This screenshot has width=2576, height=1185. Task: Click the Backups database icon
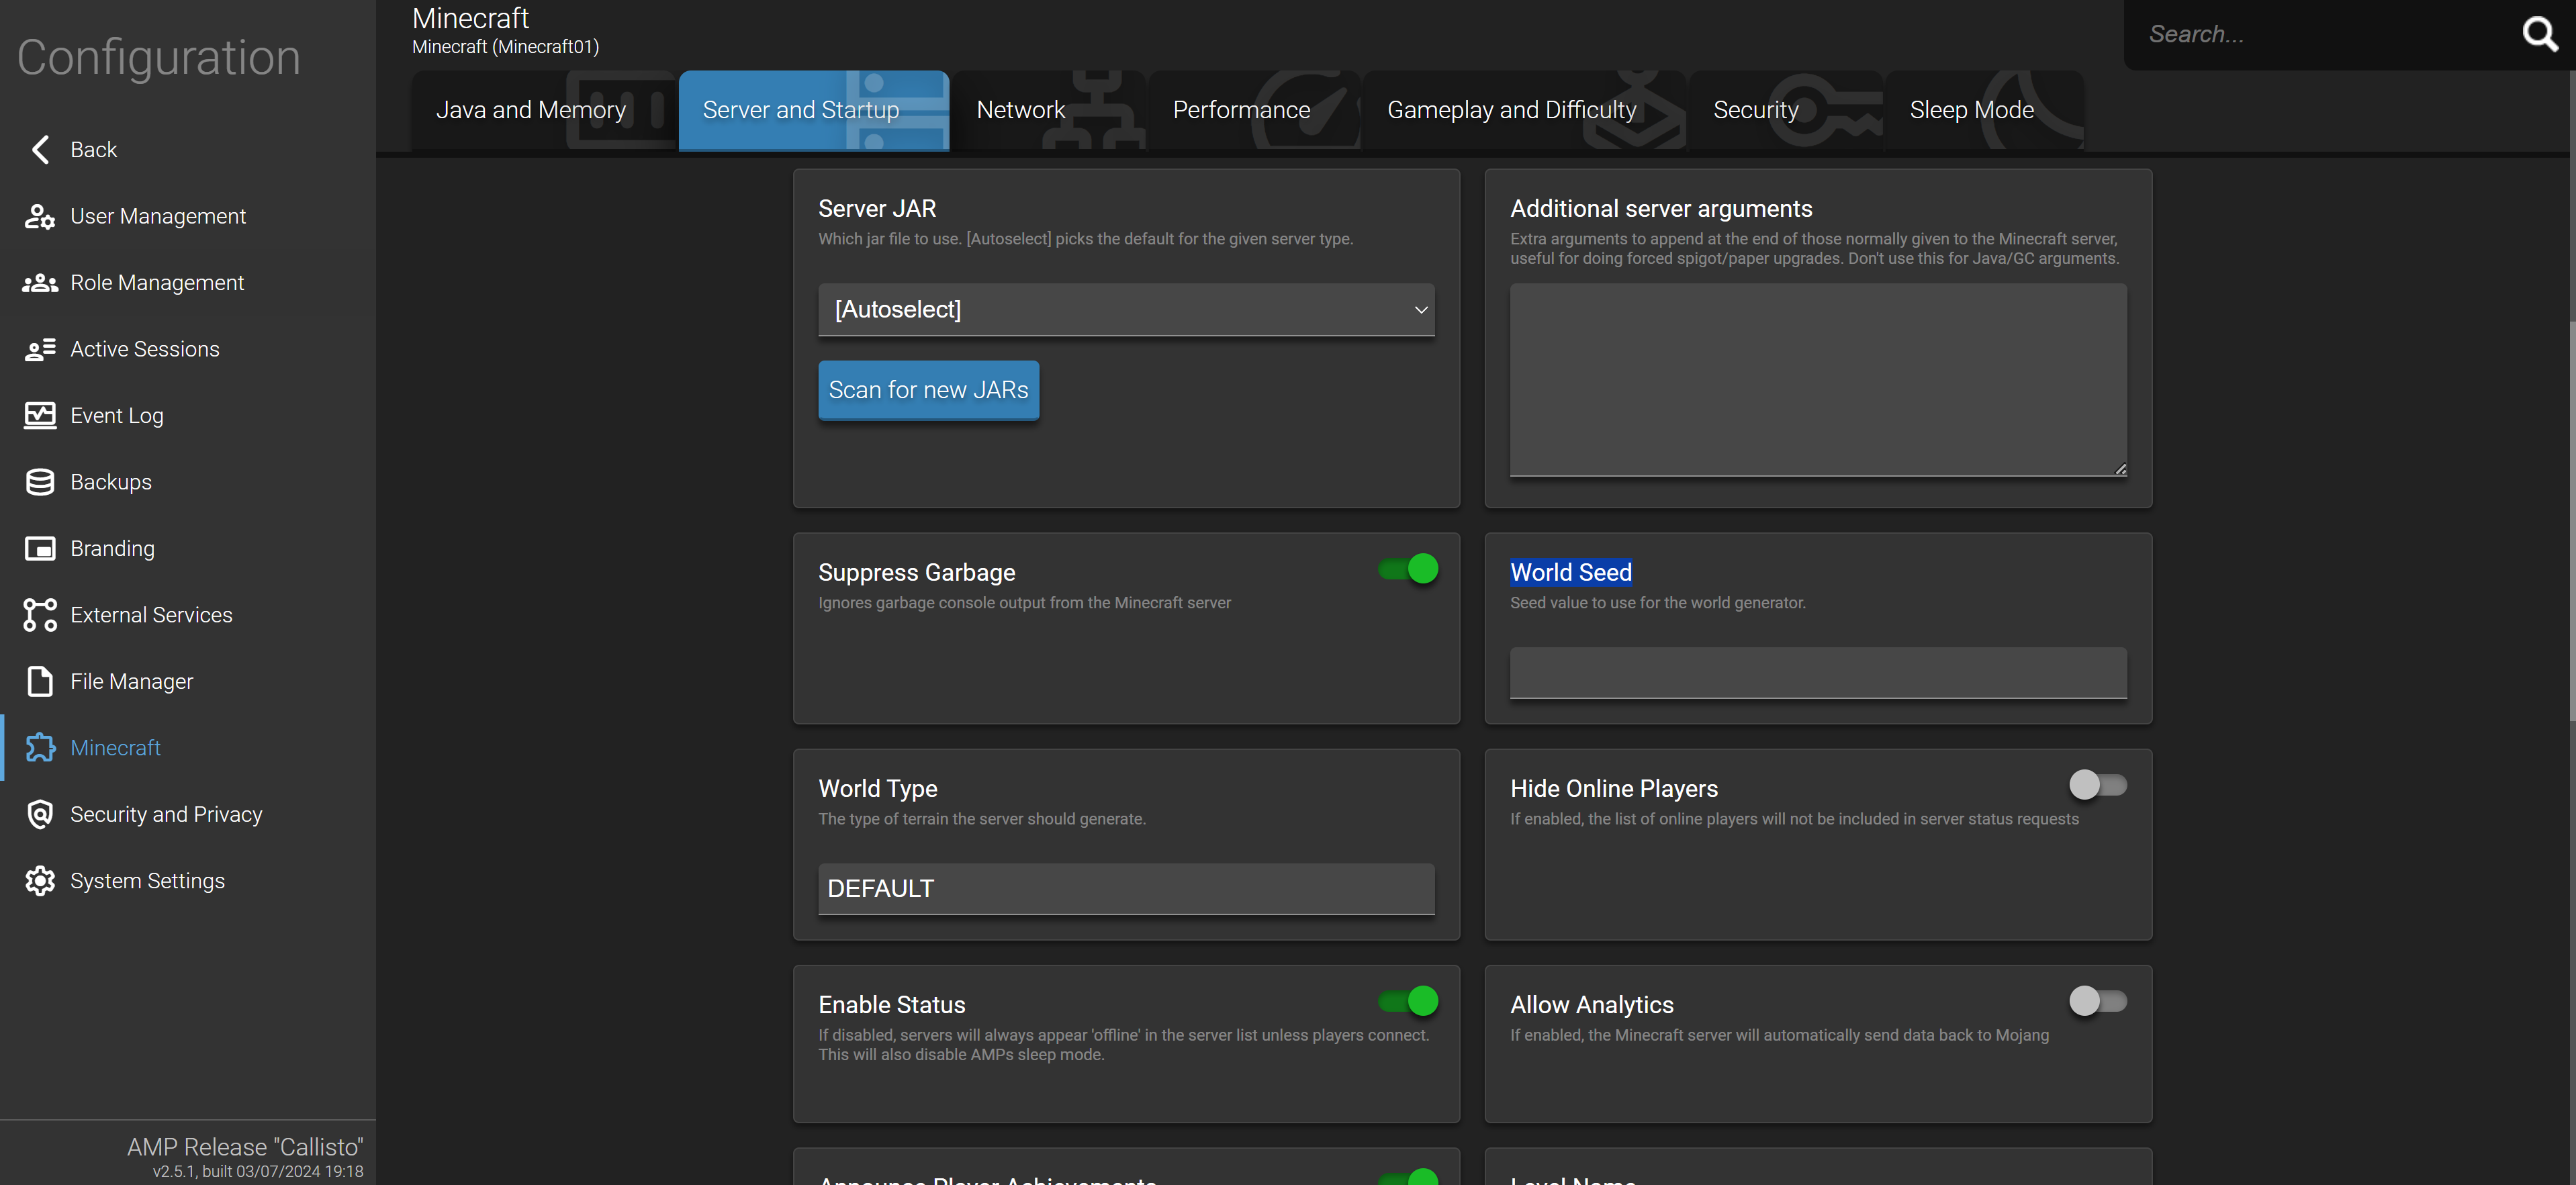[x=40, y=482]
